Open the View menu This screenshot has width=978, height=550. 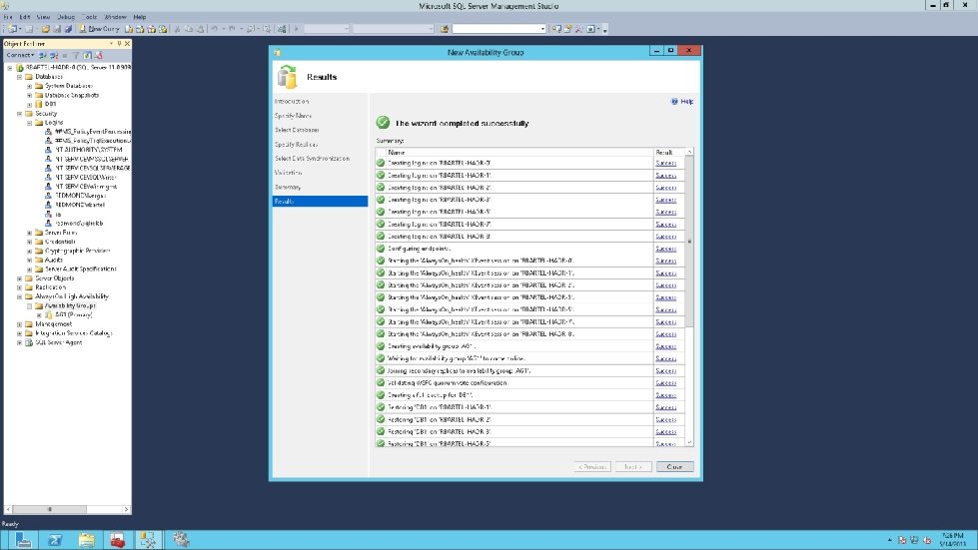43,17
